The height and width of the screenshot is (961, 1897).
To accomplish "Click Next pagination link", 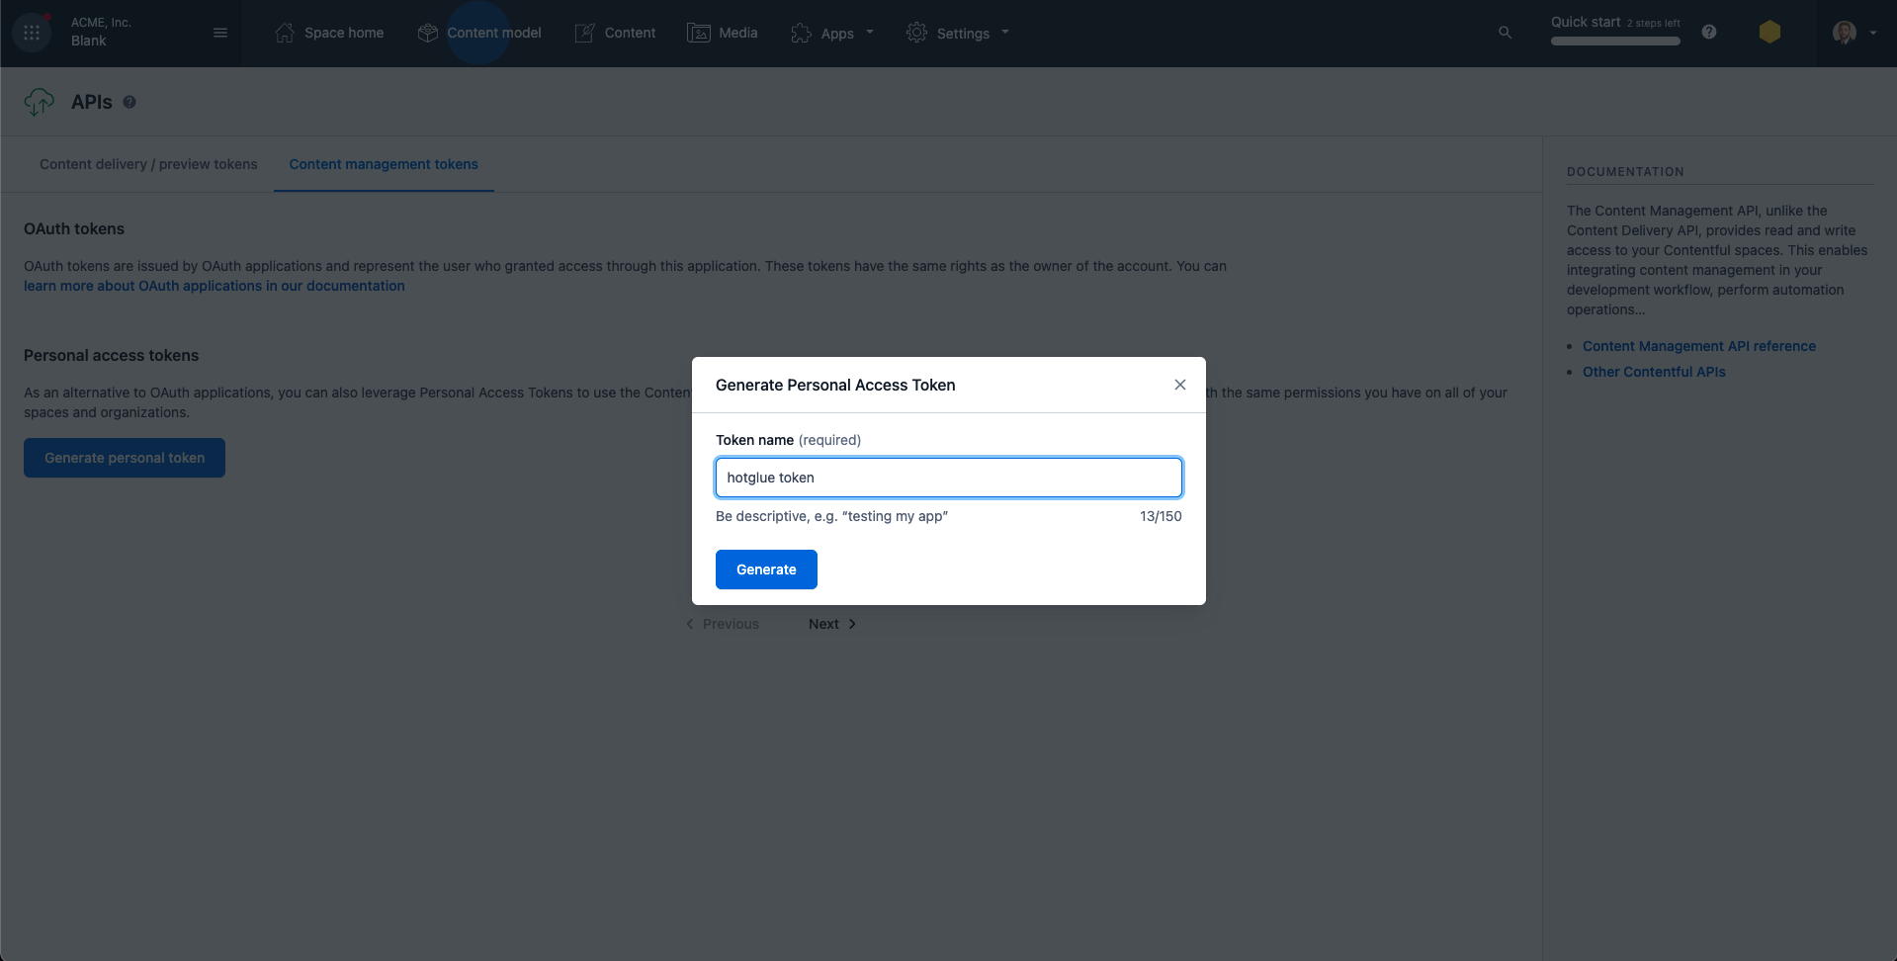I will 832,624.
